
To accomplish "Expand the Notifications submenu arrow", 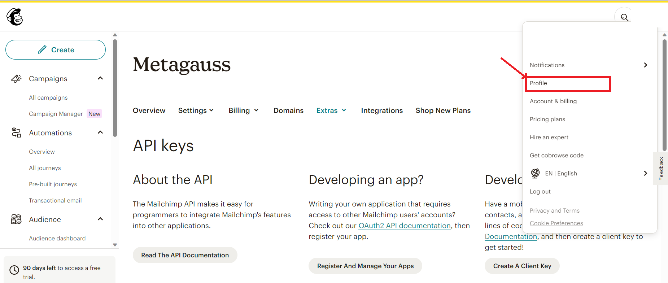I will point(645,65).
